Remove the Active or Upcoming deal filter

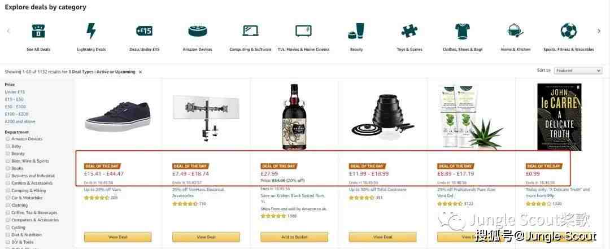[x=141, y=72]
